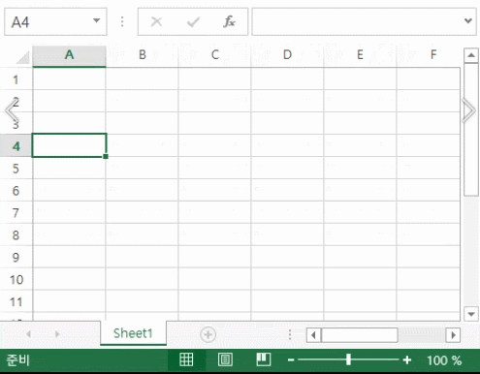Select column D header
The height and width of the screenshot is (374, 480).
pos(287,55)
